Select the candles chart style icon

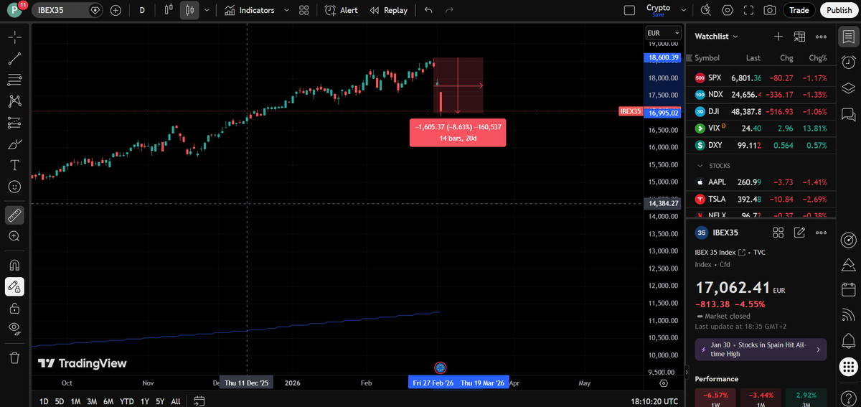click(x=190, y=10)
